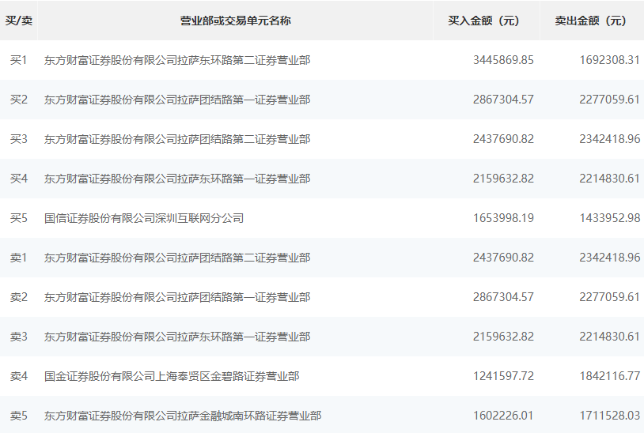Click sell amount 2277059.61 in row 买2
This screenshot has height=433, width=644.
[610, 100]
